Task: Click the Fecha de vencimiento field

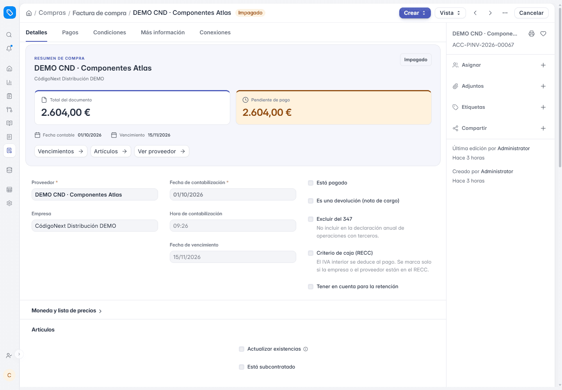Action: (x=233, y=257)
